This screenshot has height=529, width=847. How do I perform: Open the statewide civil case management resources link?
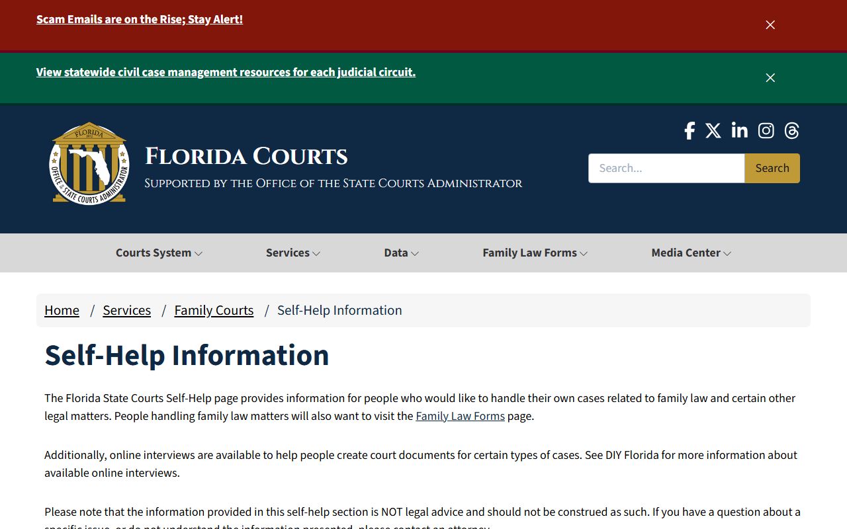click(x=226, y=72)
